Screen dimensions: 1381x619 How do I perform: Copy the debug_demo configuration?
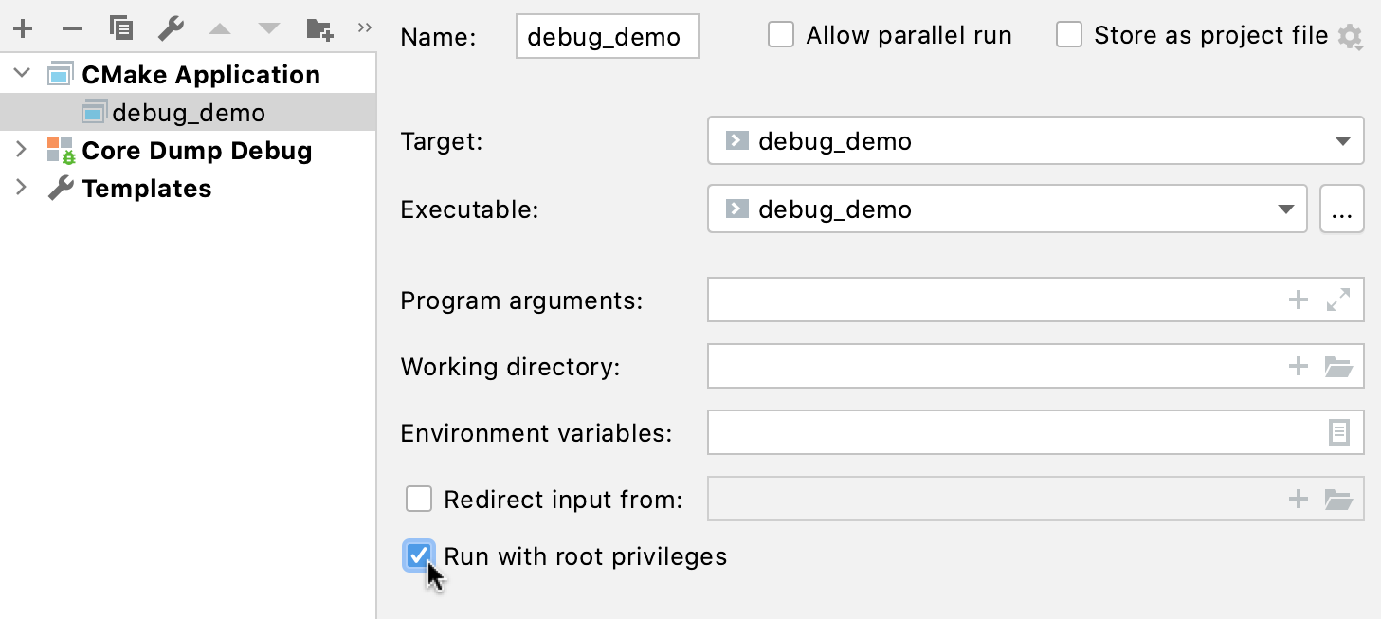pyautogui.click(x=120, y=27)
